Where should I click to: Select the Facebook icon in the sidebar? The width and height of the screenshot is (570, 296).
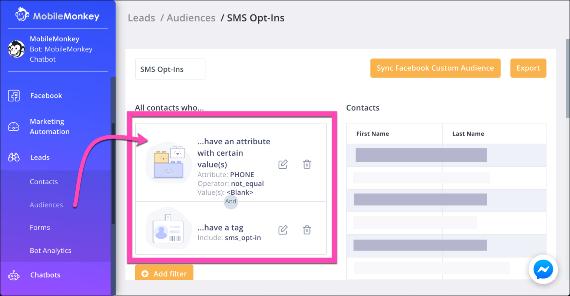14,95
